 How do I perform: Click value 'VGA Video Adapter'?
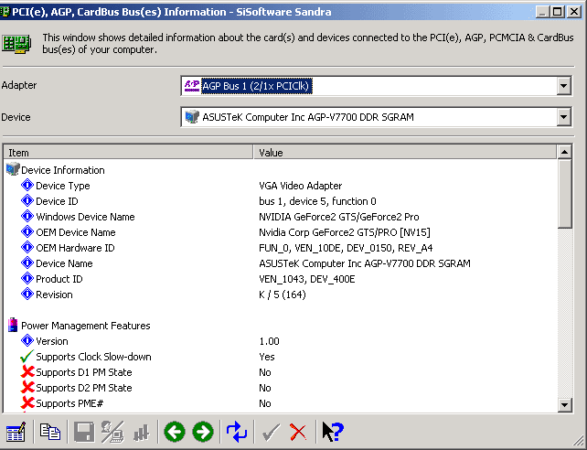point(301,186)
